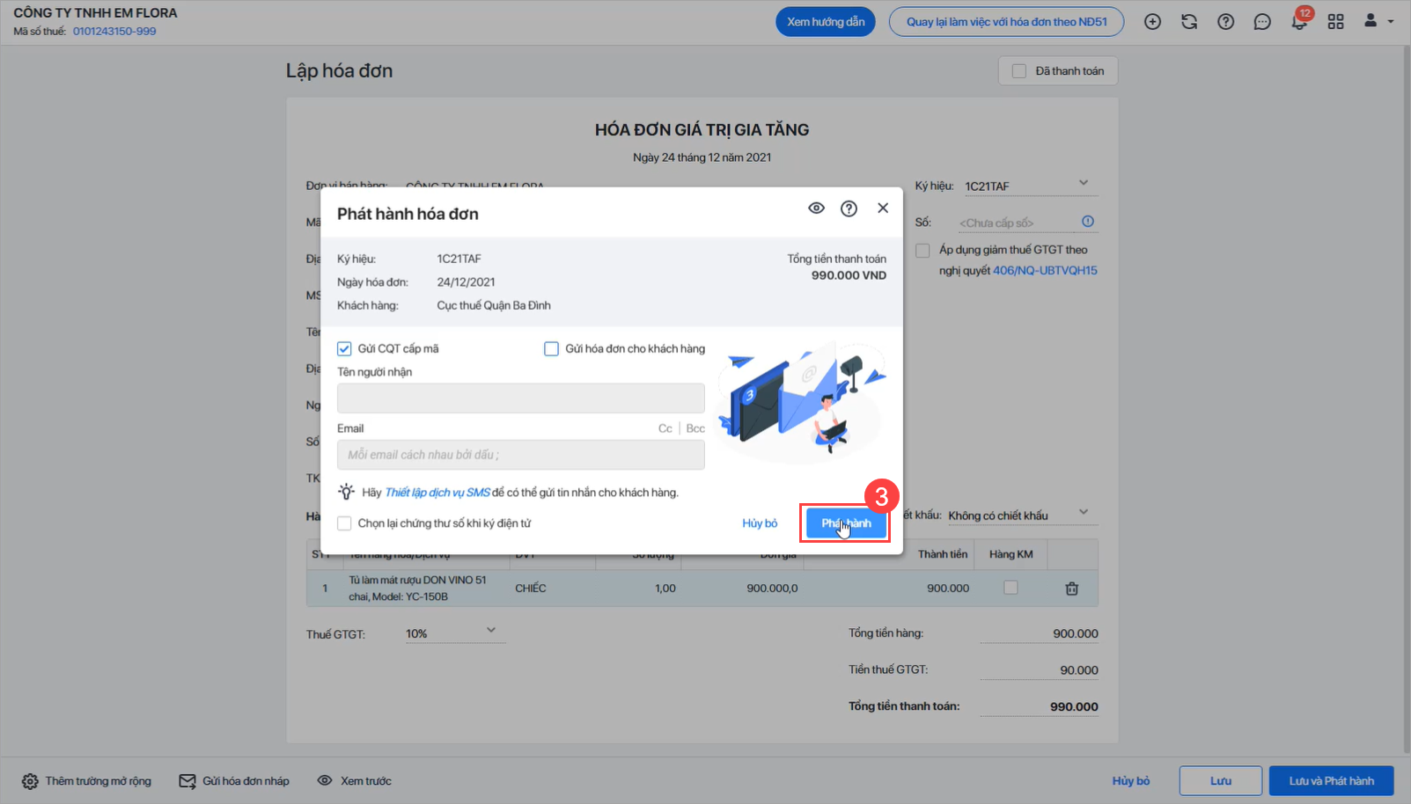
Task: Click the info icon next to Số field
Action: pos(1088,222)
